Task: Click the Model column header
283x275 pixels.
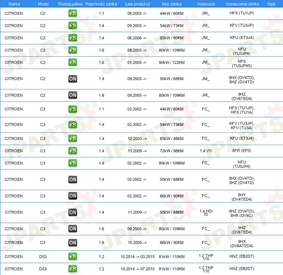Action: click(x=43, y=4)
